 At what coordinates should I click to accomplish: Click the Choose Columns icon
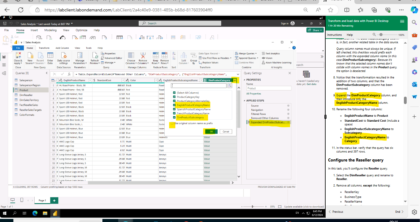tap(131, 55)
